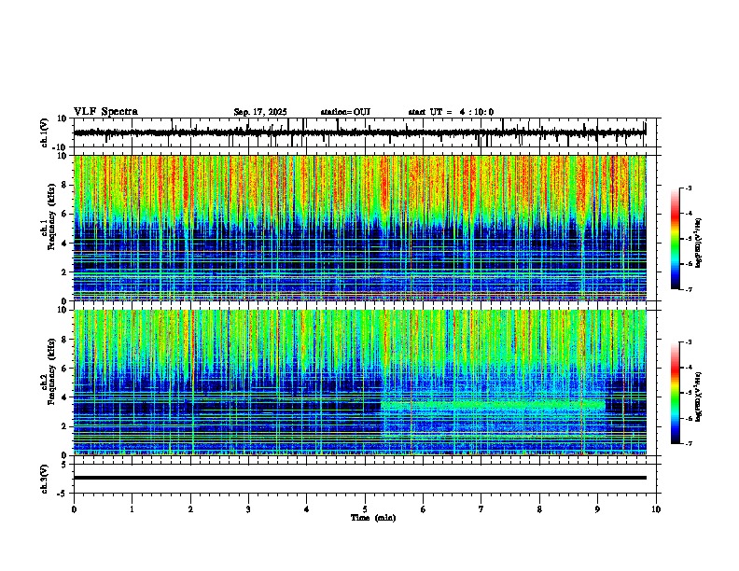
Task: Click the "8" kHz tick on ch.1 spectrogram
Action: [x=64, y=185]
